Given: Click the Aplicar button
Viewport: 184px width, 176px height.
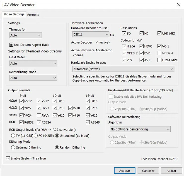Looking at the screenshot, I should (171, 170).
